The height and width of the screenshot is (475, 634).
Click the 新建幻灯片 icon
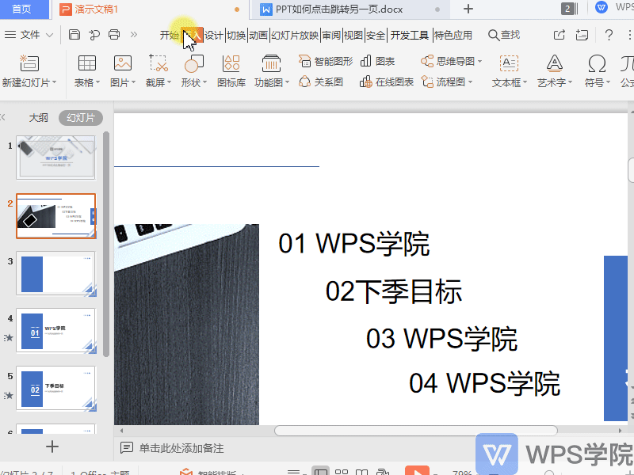click(29, 63)
